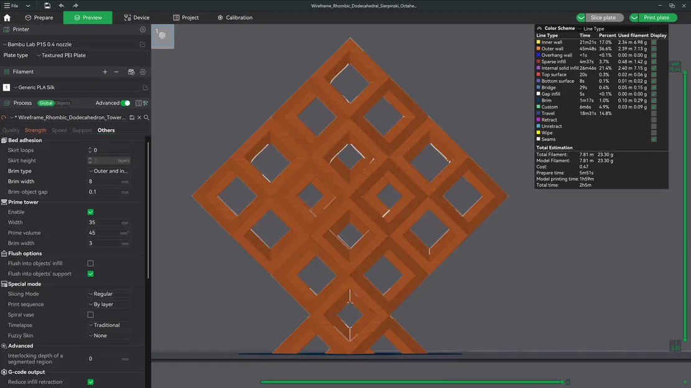Disable the Advanced process toggle
This screenshot has height=388, width=691.
click(x=125, y=103)
